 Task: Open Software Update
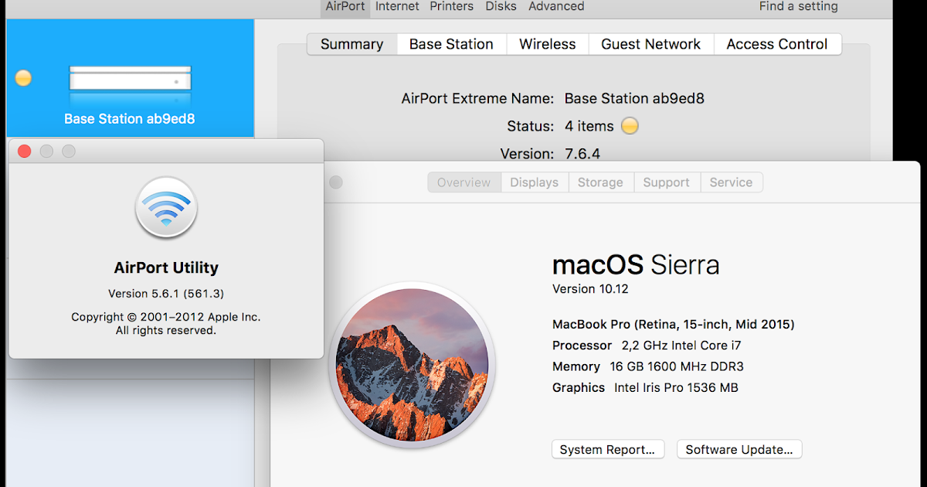[739, 449]
